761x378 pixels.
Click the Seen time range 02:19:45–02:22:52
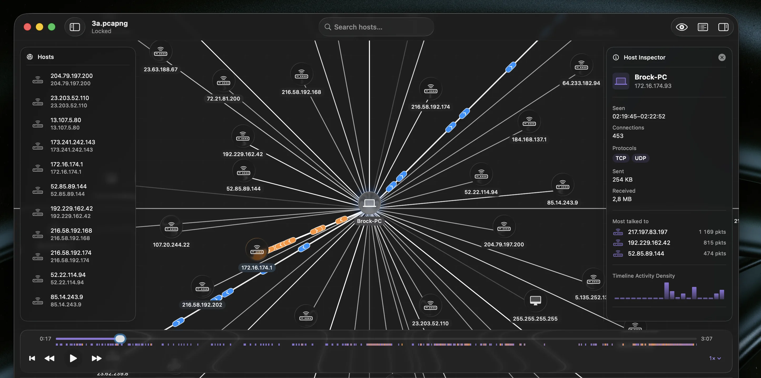pyautogui.click(x=639, y=116)
